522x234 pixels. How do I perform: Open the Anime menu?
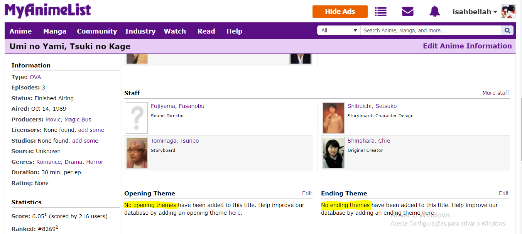click(20, 31)
